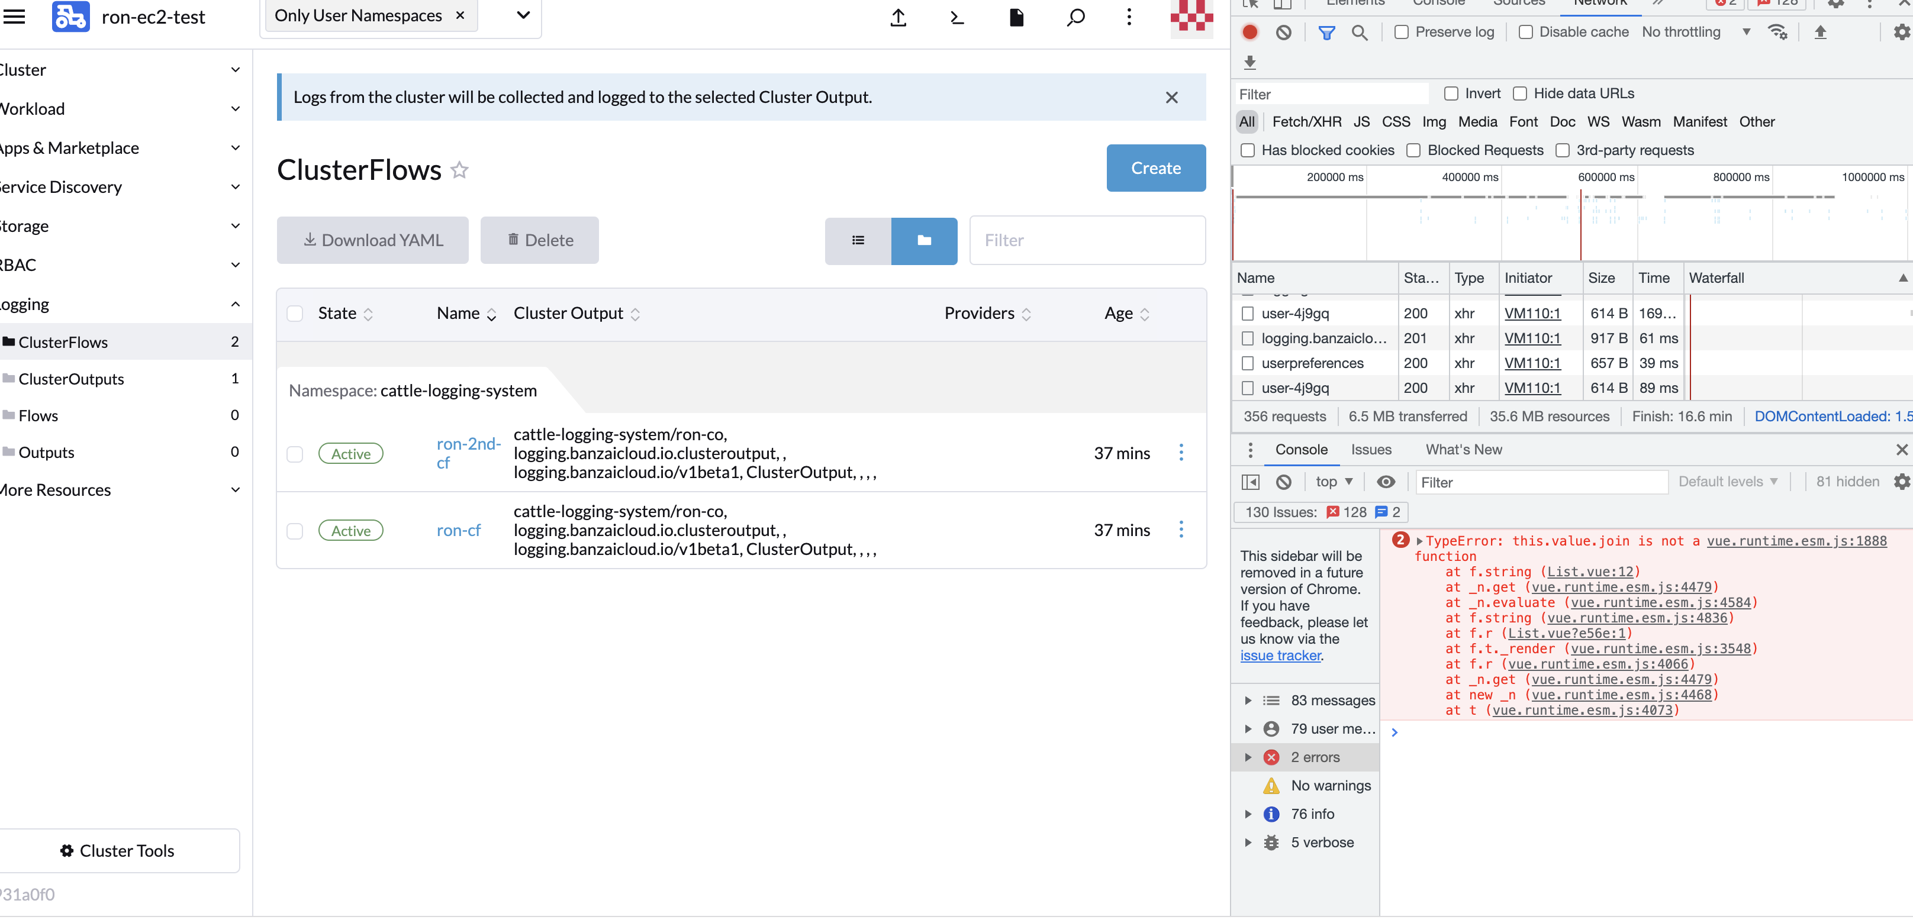Export HAR with the download icon

point(1249,63)
